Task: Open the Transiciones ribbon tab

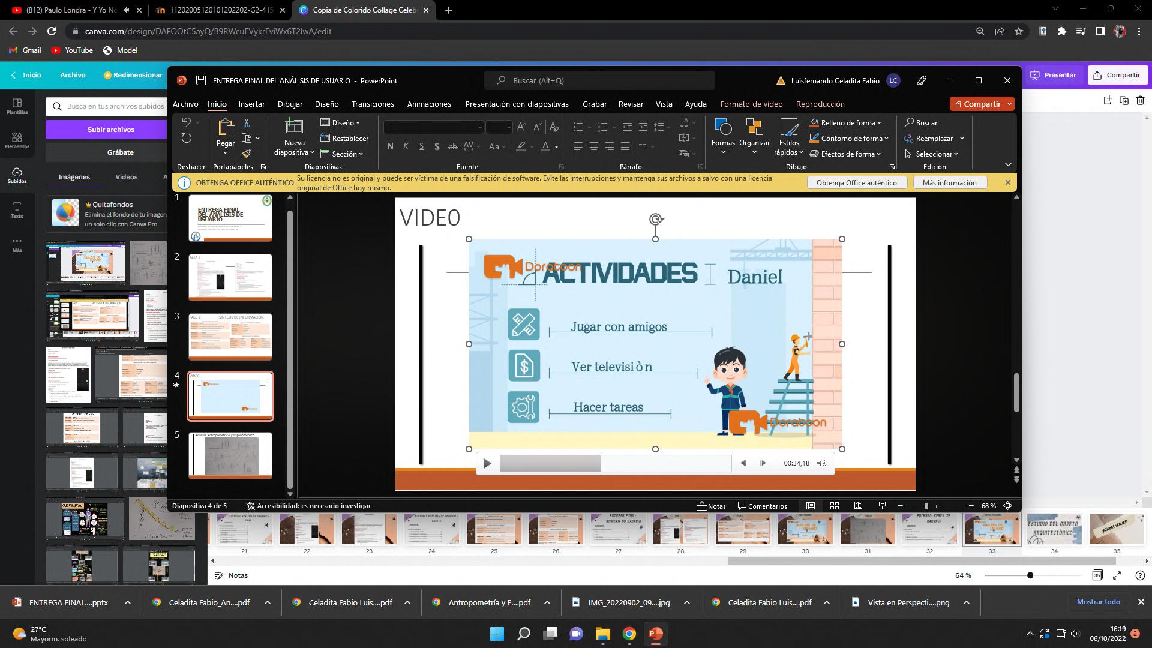Action: [373, 104]
